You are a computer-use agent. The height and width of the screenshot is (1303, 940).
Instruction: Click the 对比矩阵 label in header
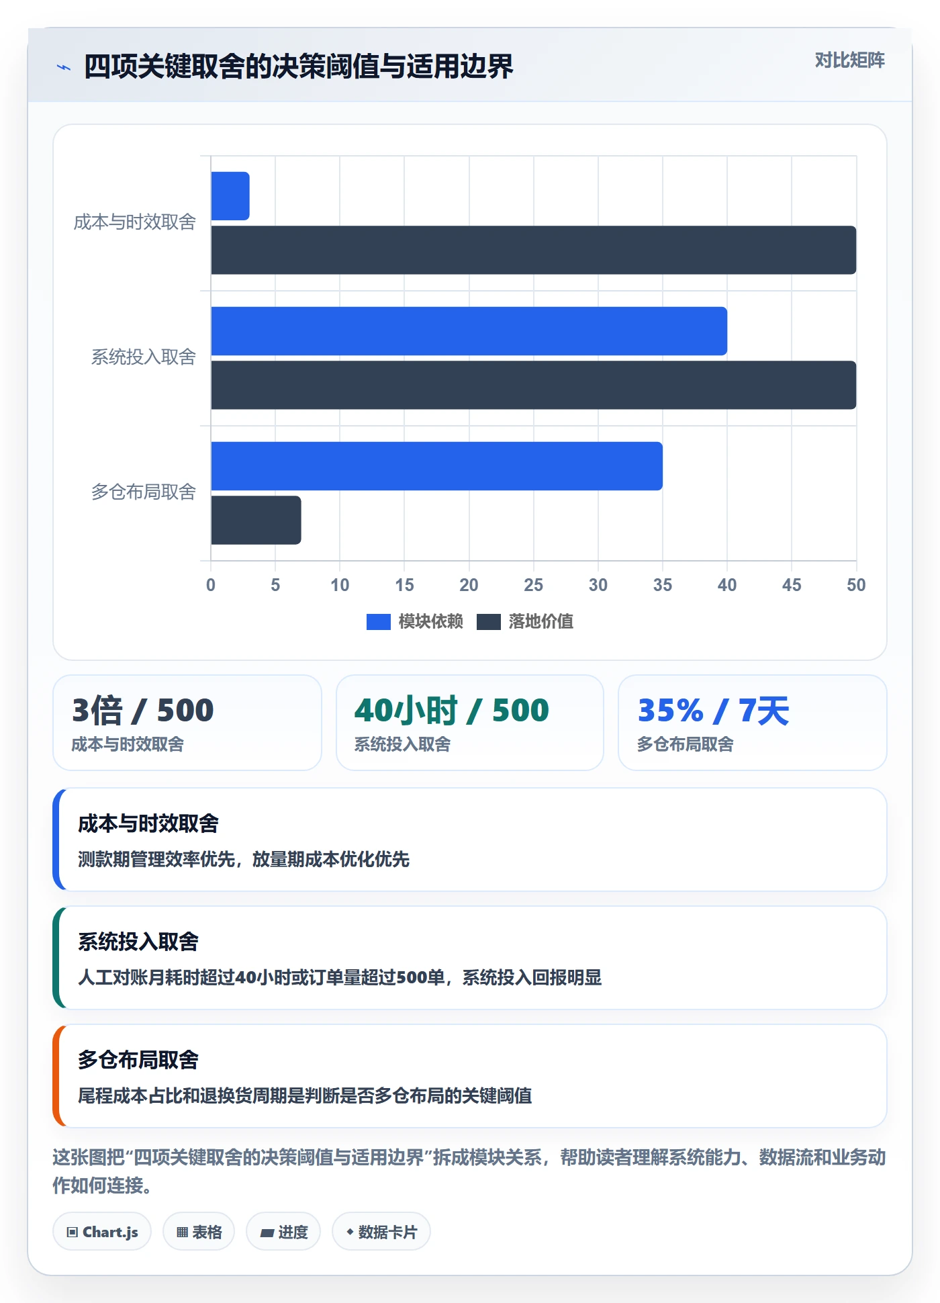click(x=849, y=60)
